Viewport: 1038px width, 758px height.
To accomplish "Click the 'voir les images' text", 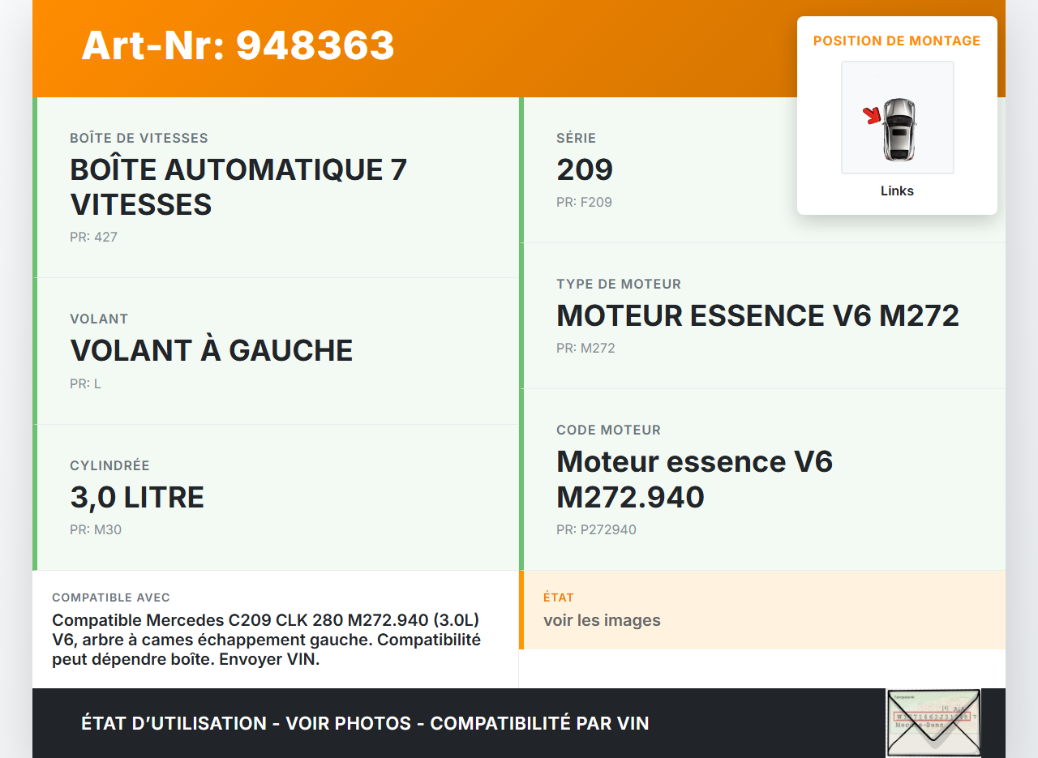I will (602, 620).
